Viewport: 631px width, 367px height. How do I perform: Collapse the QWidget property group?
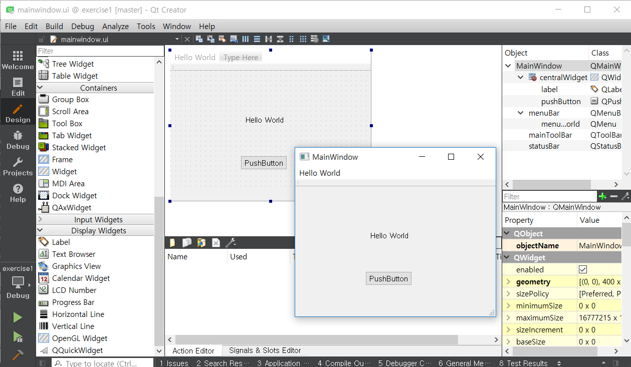click(507, 257)
